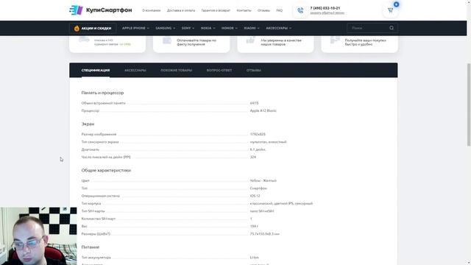Click the flame icon in Акции и скидки
471x265 pixels.
77,28
